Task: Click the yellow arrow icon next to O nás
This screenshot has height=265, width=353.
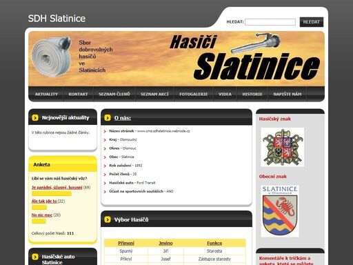Action: click(108, 118)
